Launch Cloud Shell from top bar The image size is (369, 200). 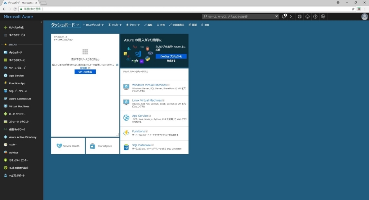(292, 17)
